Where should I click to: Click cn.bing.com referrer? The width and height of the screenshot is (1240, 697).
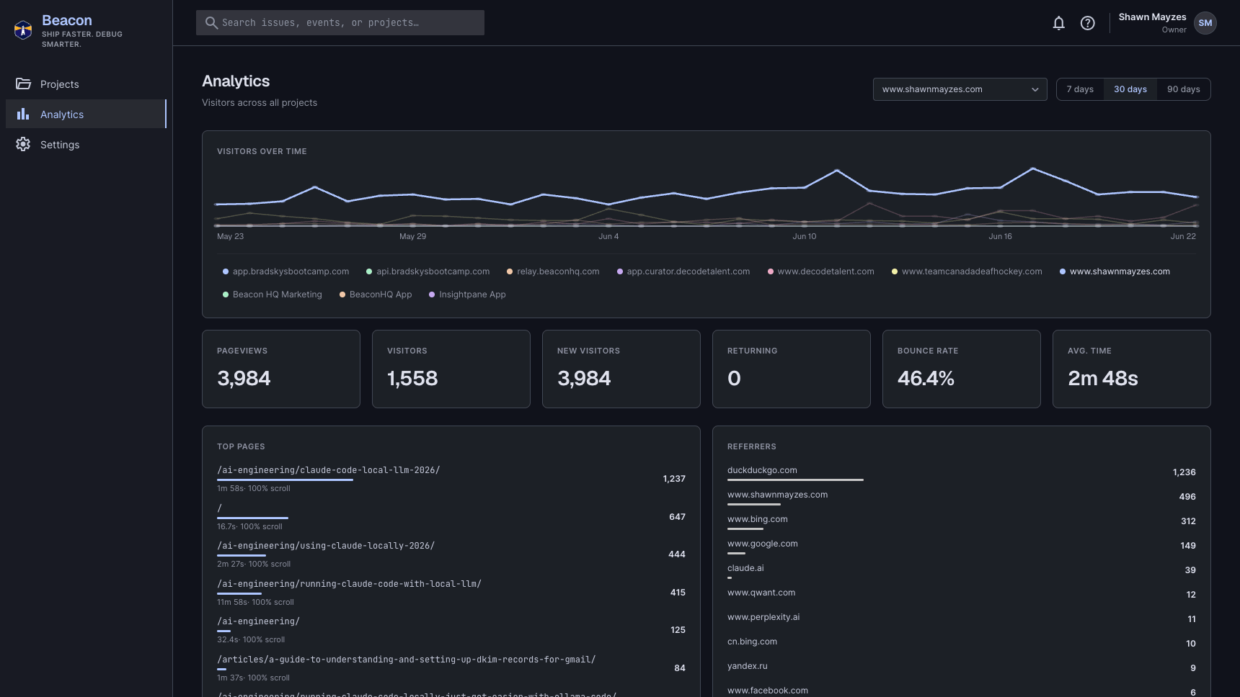[752, 642]
